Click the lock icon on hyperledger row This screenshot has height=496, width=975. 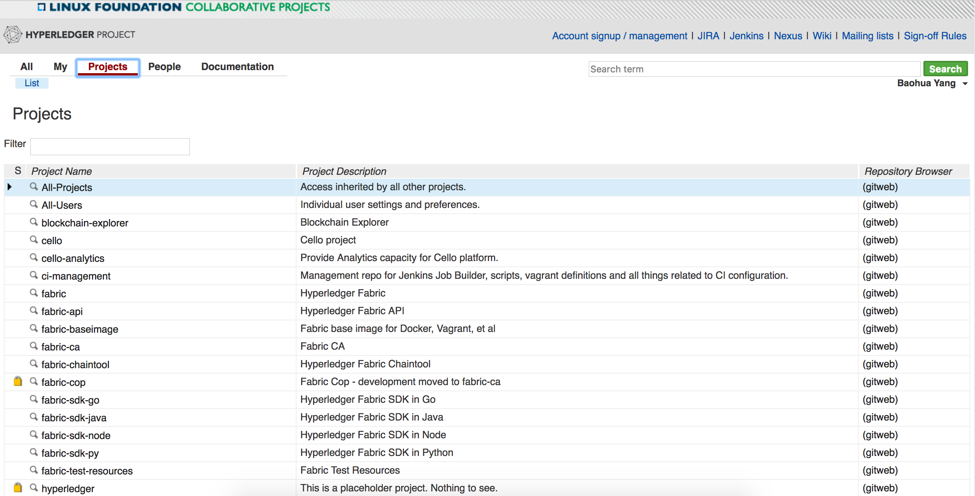(x=18, y=488)
